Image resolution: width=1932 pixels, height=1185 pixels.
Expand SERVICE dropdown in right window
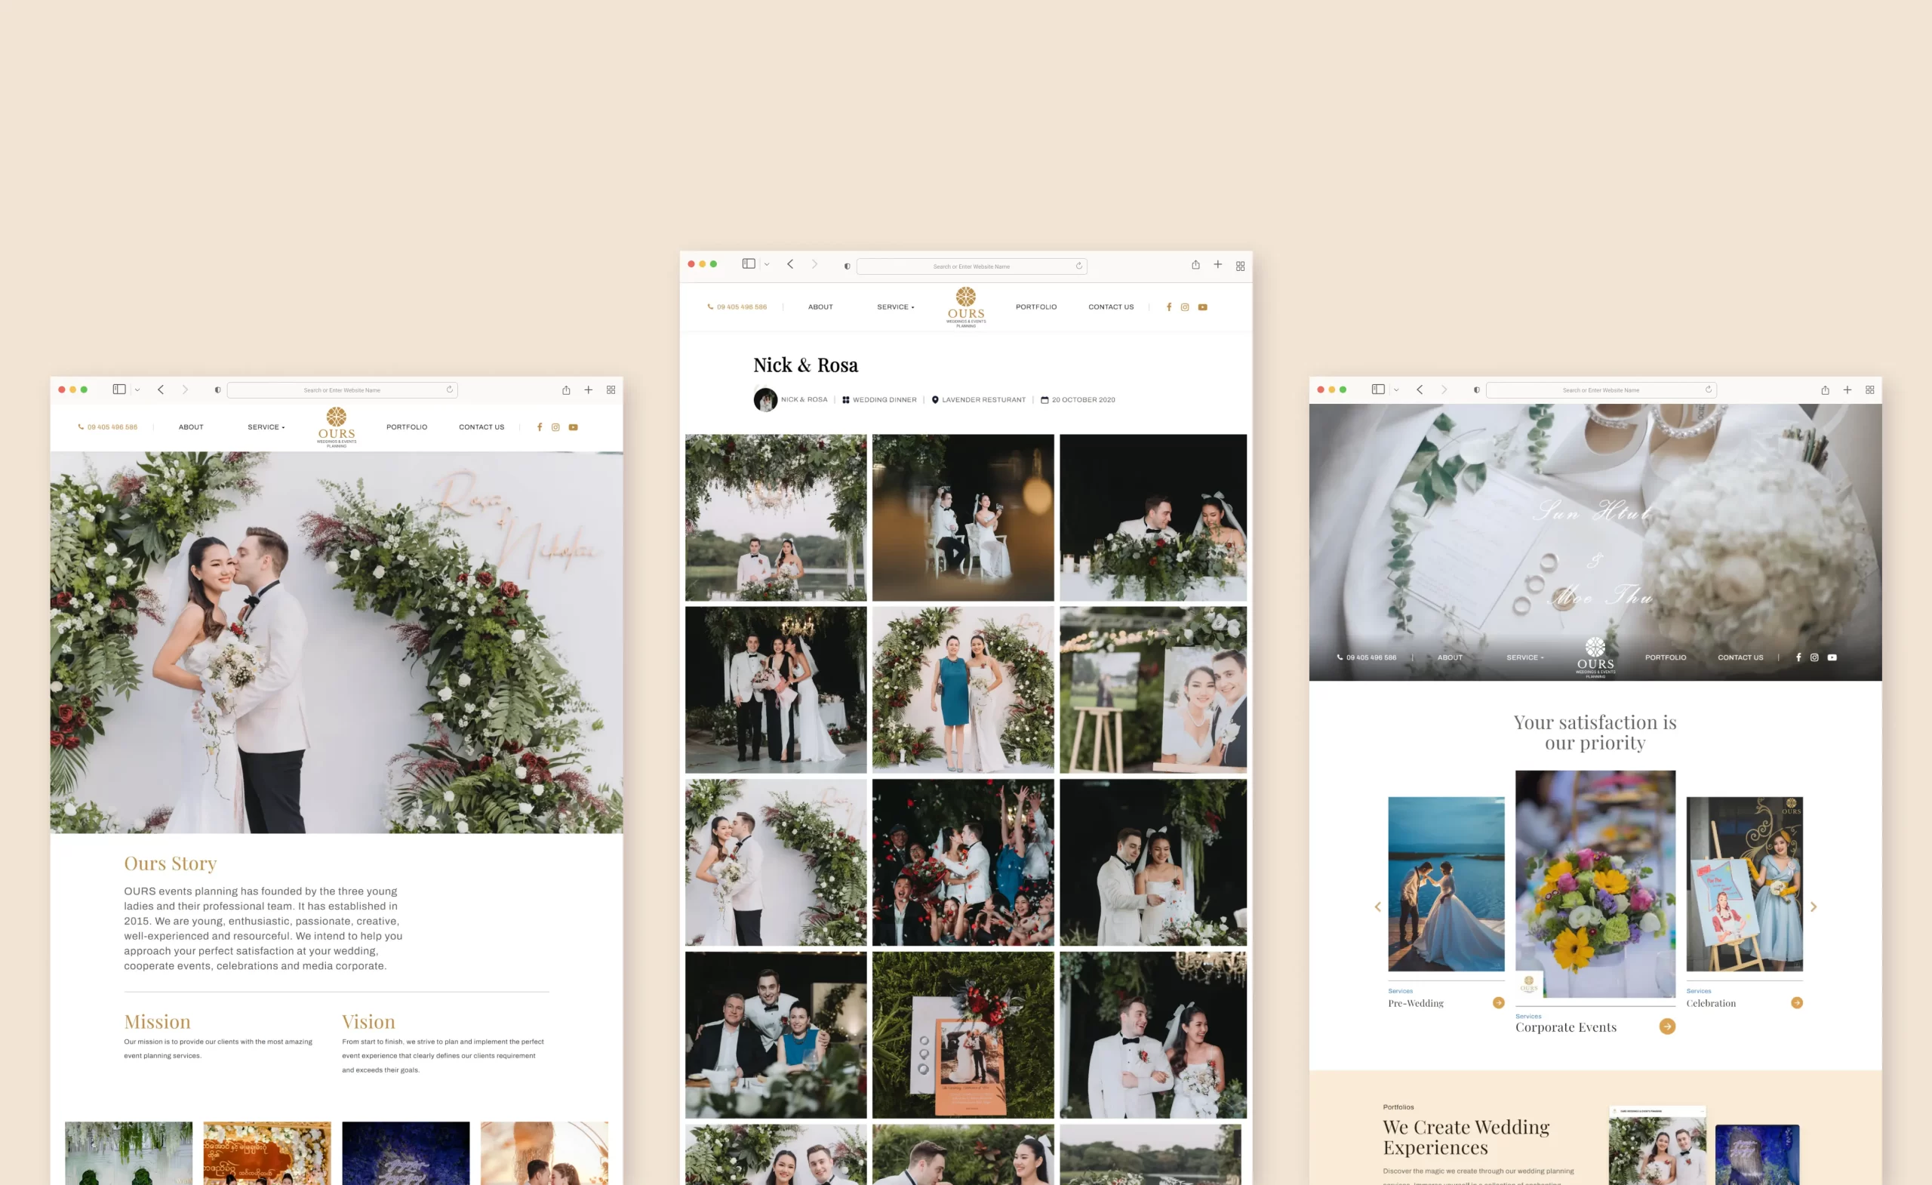pos(1525,657)
